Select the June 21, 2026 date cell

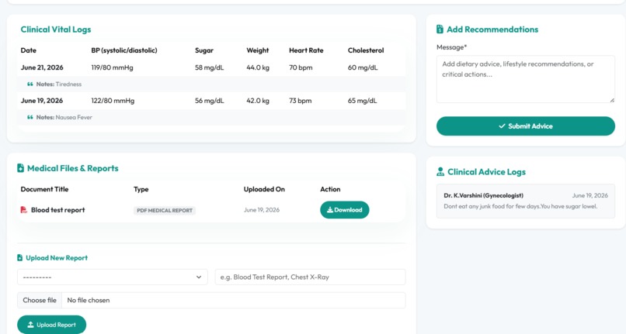tap(42, 67)
